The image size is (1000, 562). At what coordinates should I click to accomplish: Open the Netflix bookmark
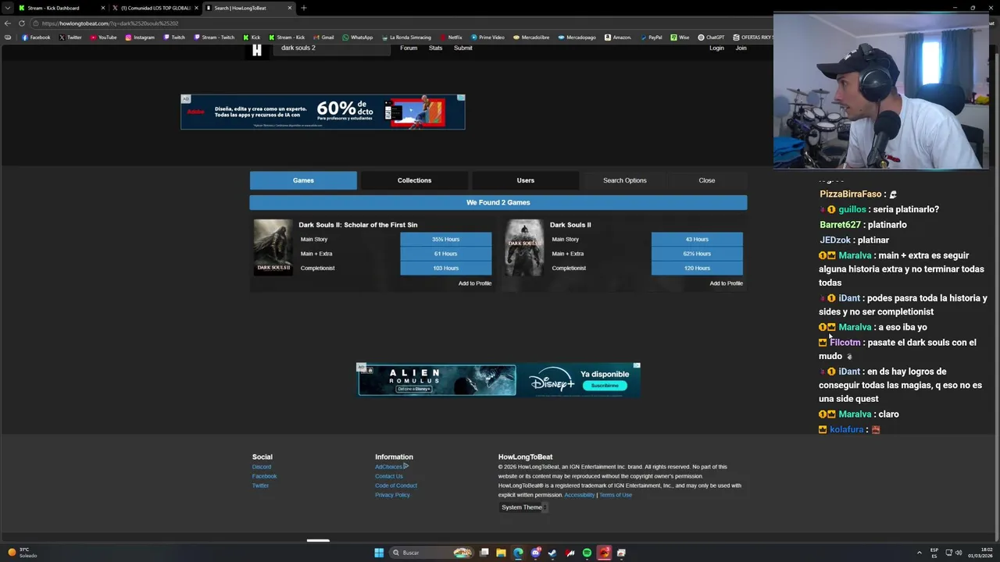pos(451,37)
